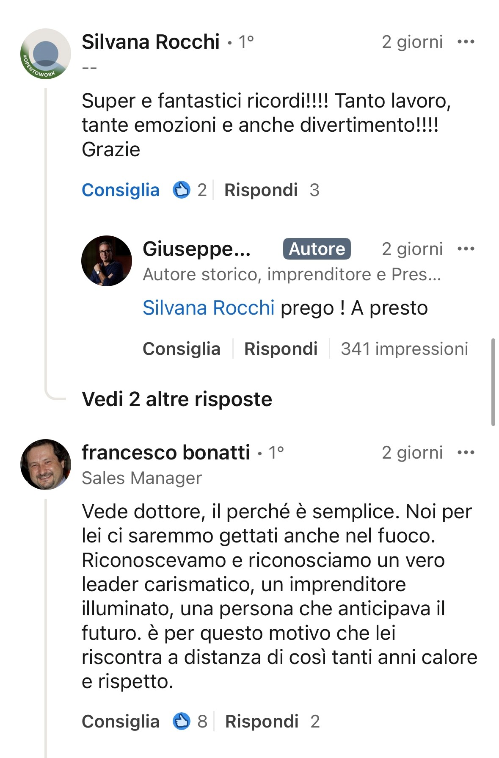Open francesco bonatti's profile photo
The width and height of the screenshot is (499, 758).
[x=46, y=465]
